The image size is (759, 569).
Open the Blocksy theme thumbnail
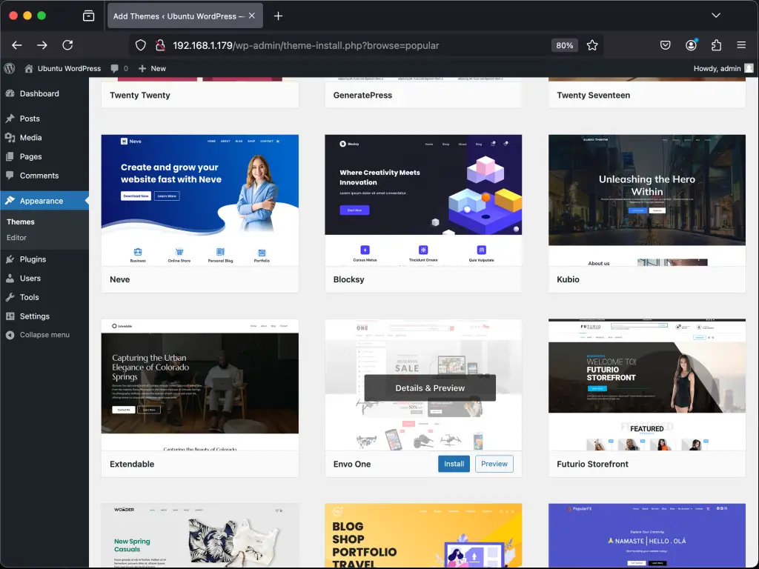pyautogui.click(x=423, y=200)
